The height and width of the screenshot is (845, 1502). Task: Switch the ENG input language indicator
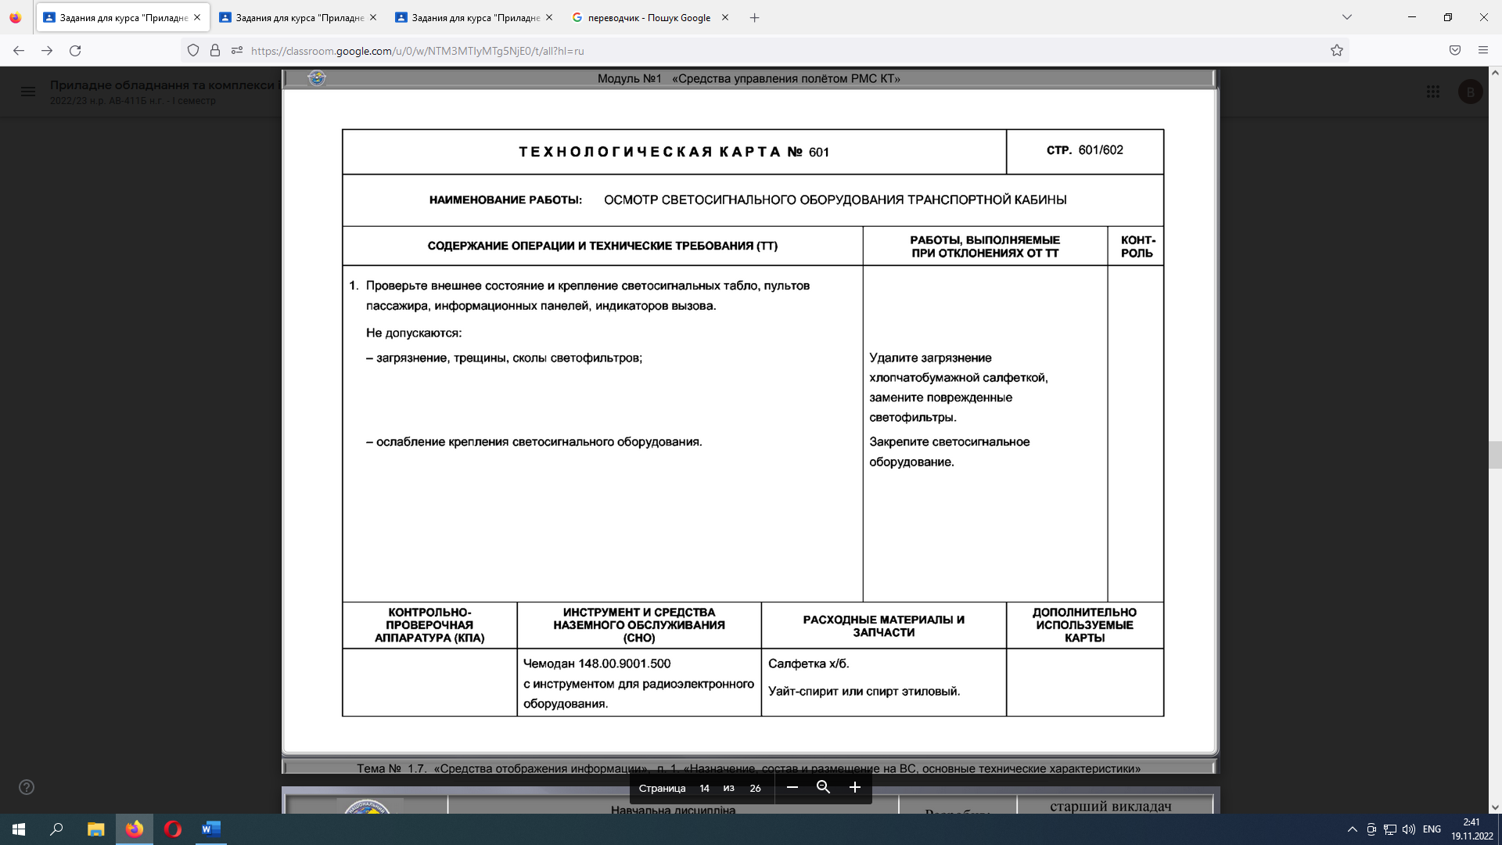point(1432,829)
